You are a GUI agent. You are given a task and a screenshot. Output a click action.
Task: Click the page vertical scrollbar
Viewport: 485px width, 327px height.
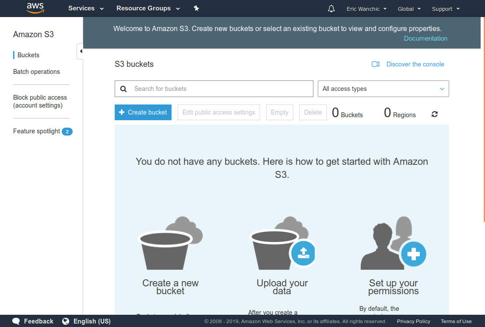(x=484, y=119)
